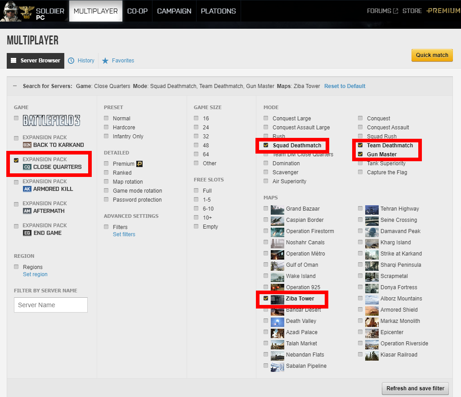Uncheck the Close Quarters expansion checkbox
Viewport: 461px width, 397px height.
click(x=16, y=160)
